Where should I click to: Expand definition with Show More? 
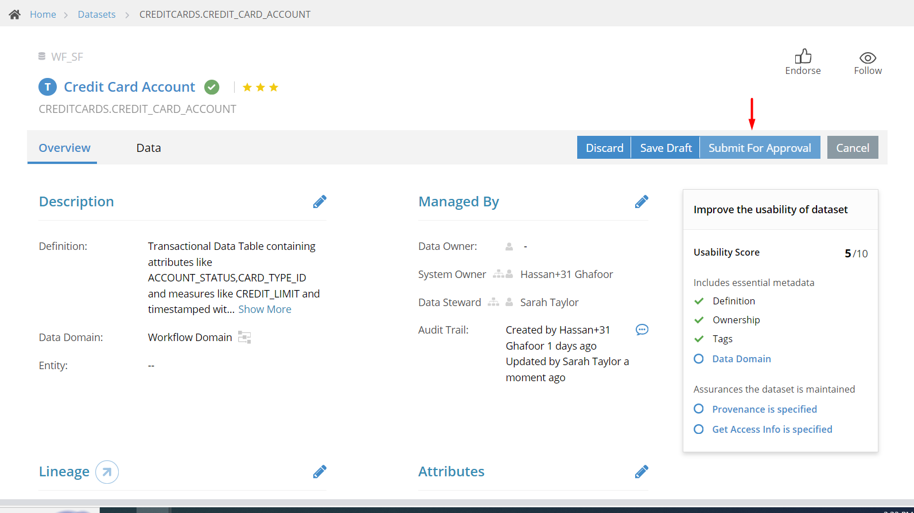pos(265,310)
